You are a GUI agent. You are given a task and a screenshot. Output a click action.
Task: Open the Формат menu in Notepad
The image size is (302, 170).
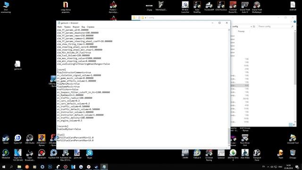(76, 27)
